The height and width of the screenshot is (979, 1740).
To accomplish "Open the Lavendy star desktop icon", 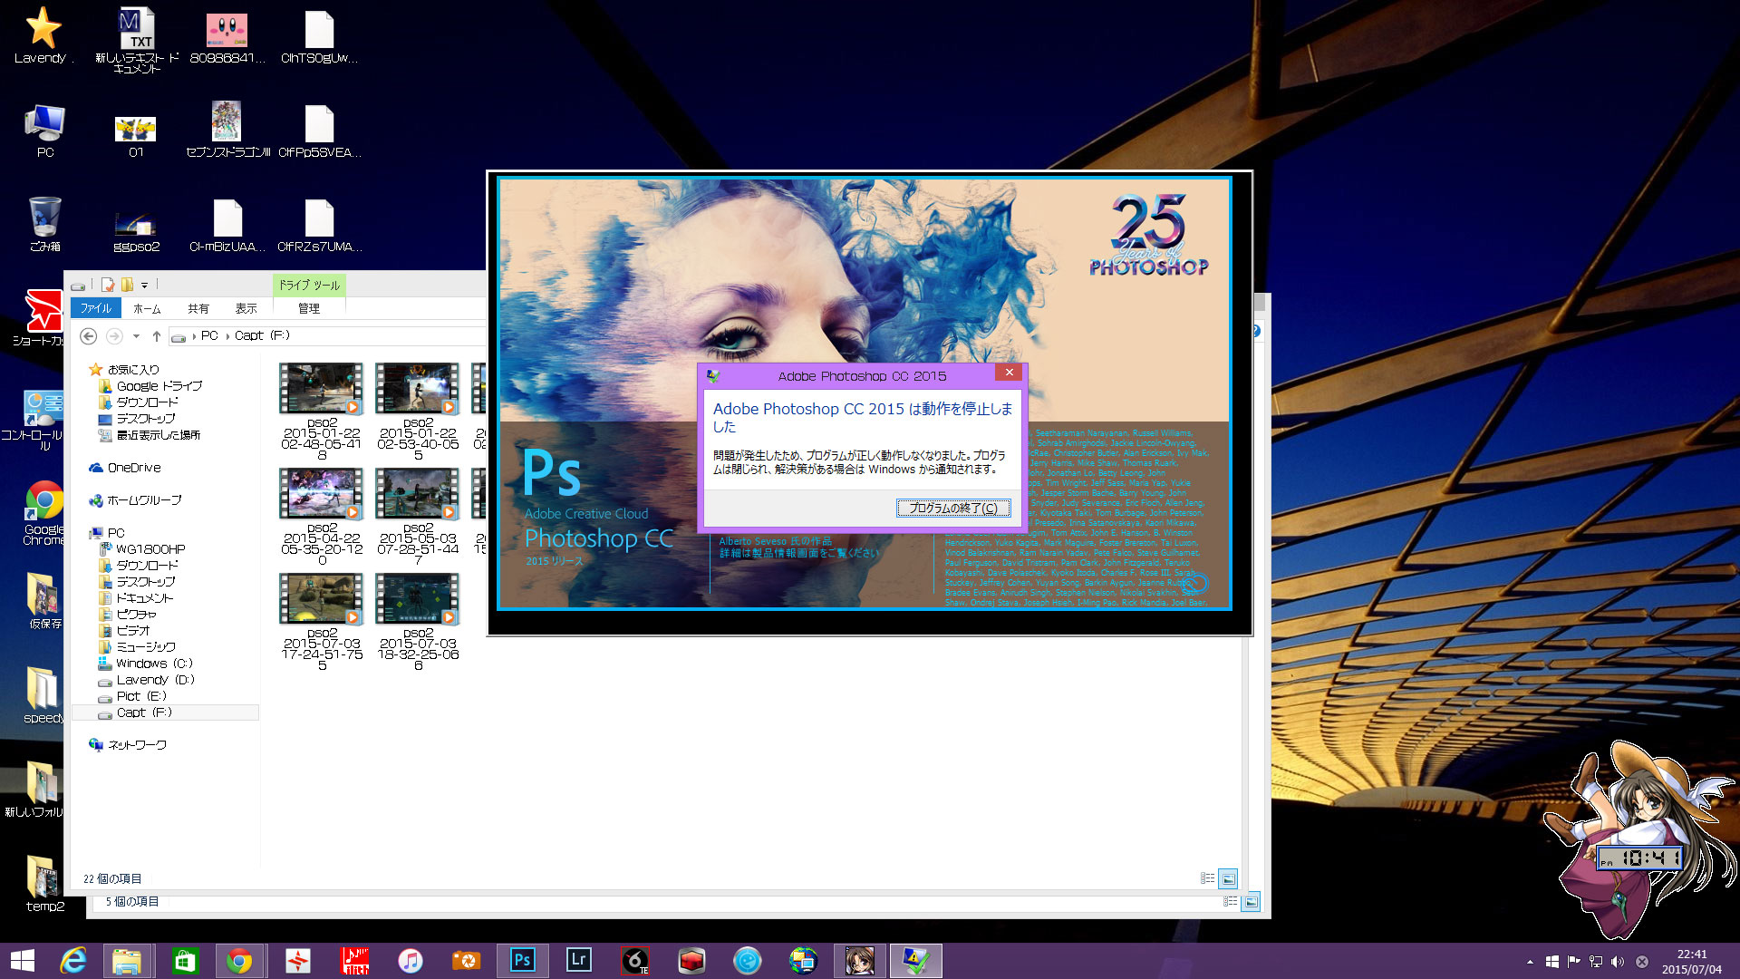I will 43,36.
